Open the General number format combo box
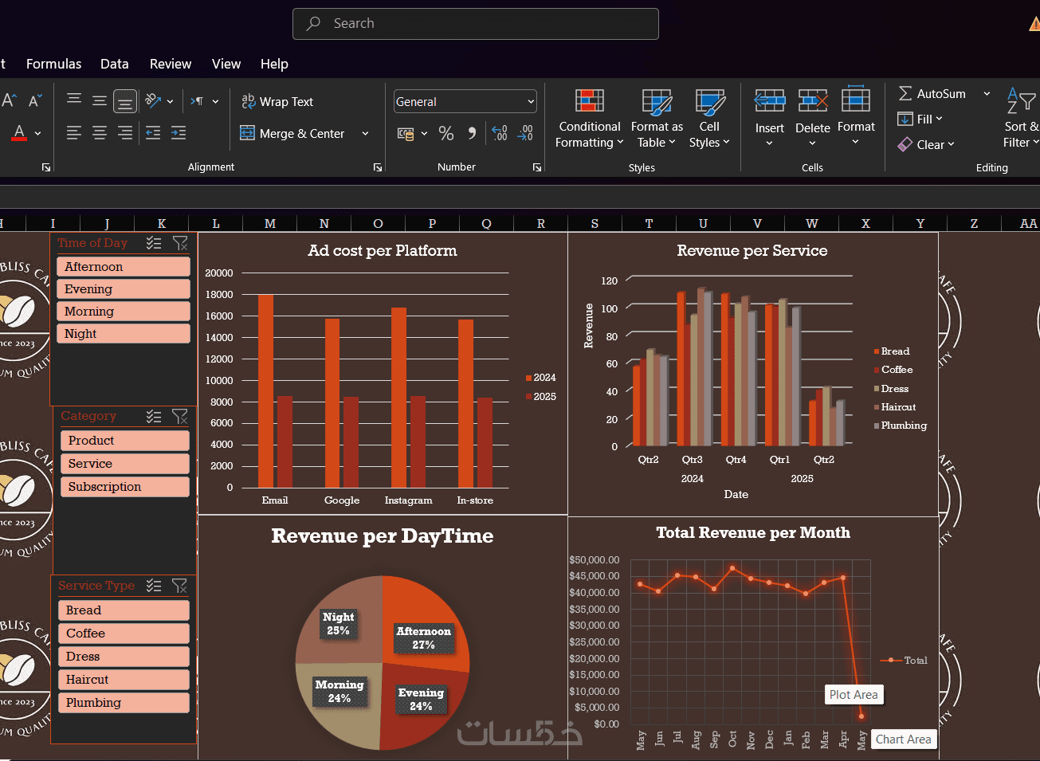Viewport: 1040px width, 761px height. 465,101
